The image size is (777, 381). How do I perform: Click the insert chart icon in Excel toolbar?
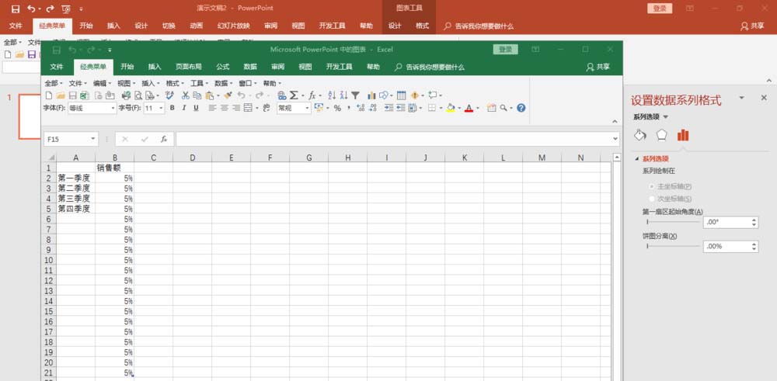coord(371,95)
